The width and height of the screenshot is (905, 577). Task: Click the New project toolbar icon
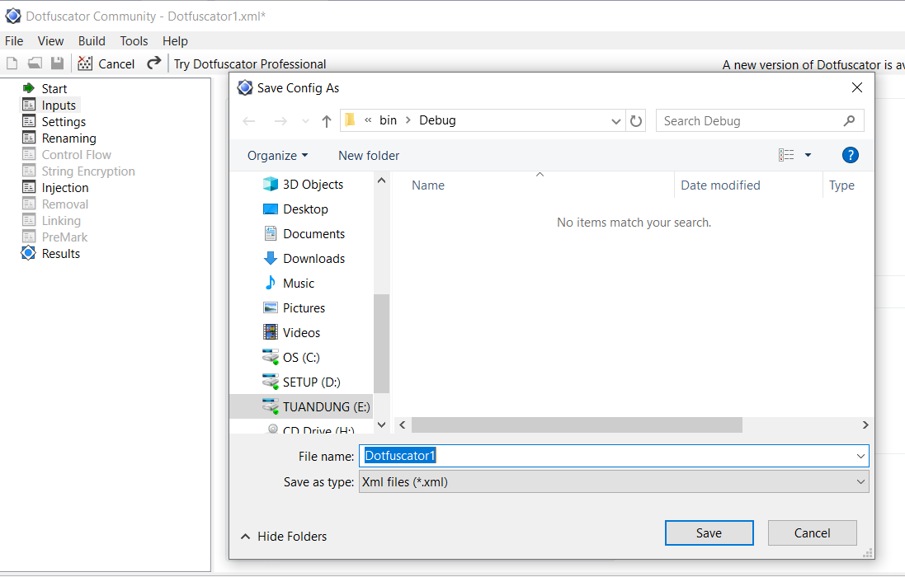pyautogui.click(x=12, y=63)
